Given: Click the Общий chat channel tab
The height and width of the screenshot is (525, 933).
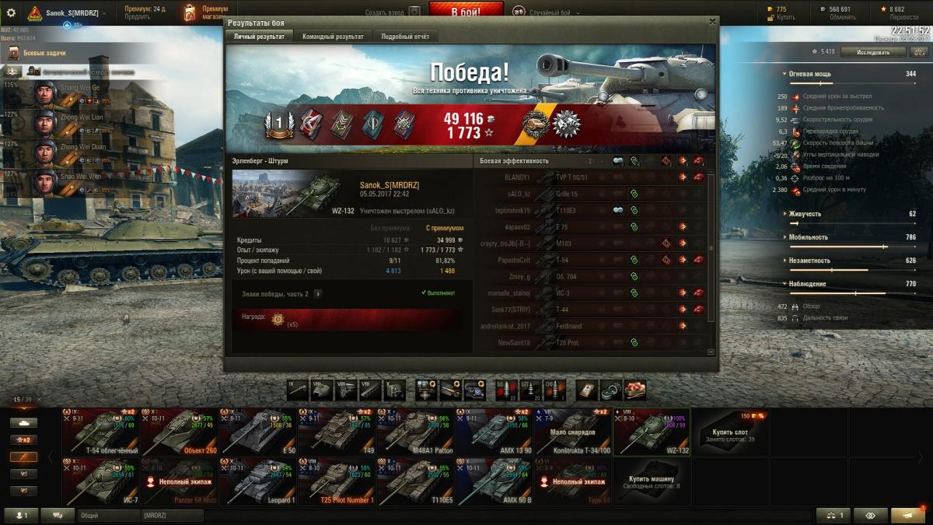Looking at the screenshot, I should coord(108,515).
